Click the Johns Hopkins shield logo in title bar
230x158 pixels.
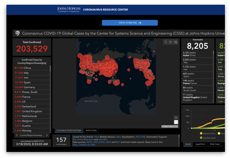[17, 33]
